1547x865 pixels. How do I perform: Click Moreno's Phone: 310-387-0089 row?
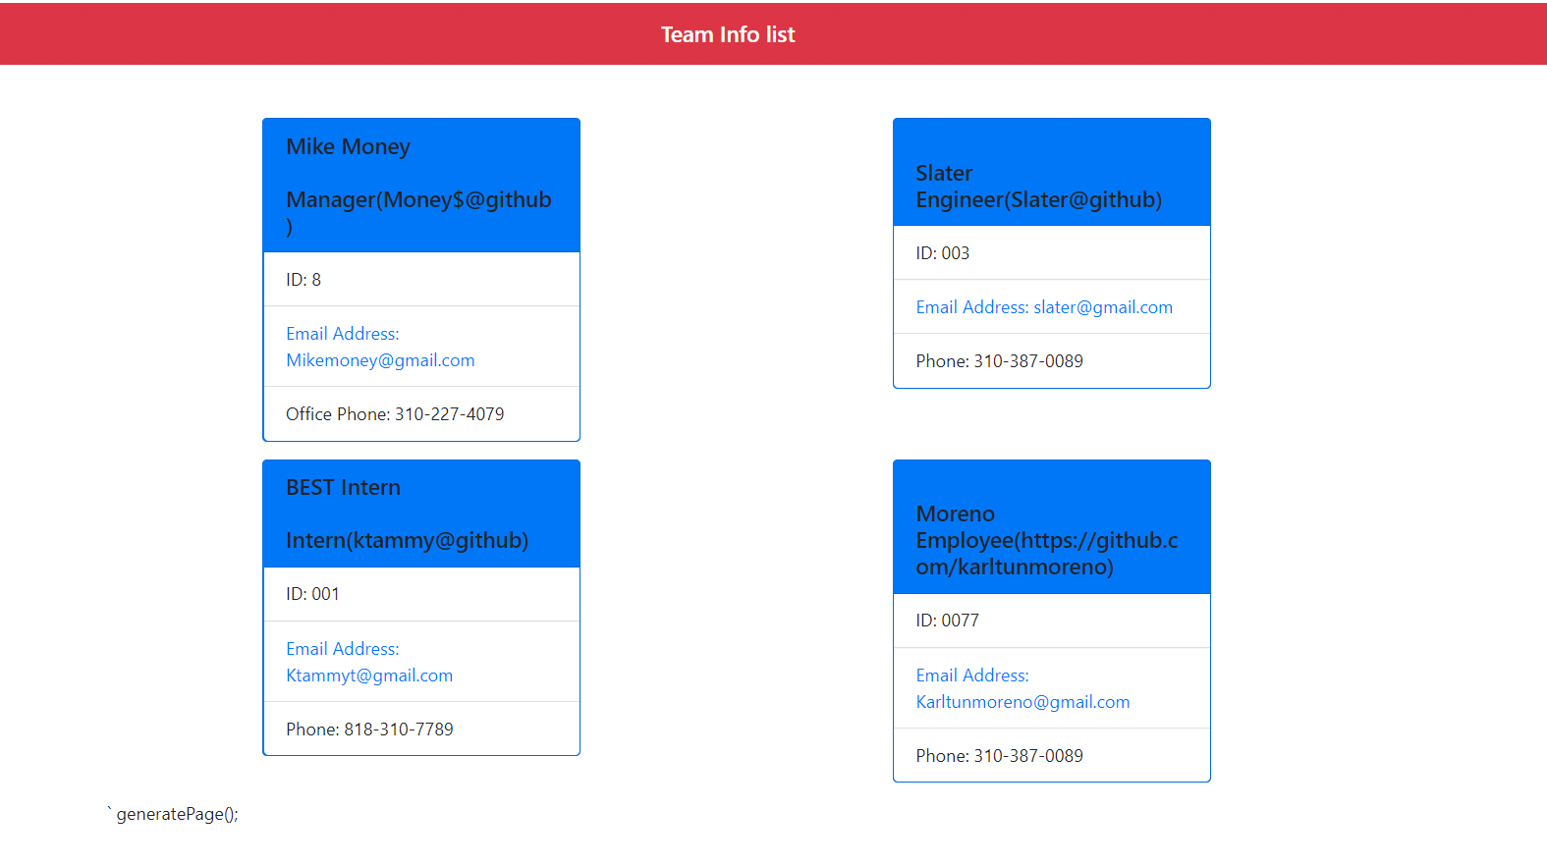pyautogui.click(x=1051, y=756)
